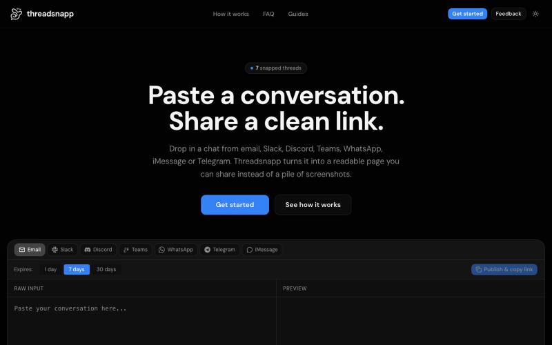Set expiry to 7 days
Screen dimensions: 552x345
[77, 269]
